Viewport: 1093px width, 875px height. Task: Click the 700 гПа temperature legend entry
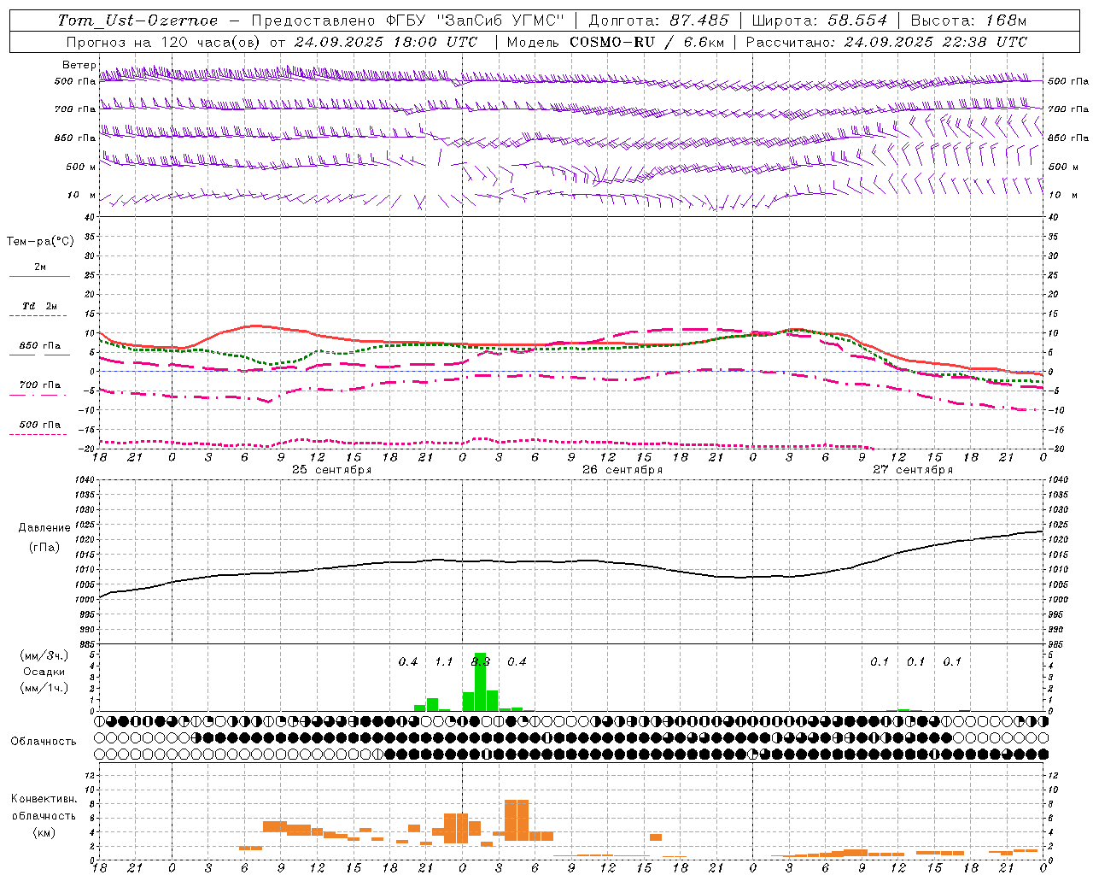pos(39,385)
